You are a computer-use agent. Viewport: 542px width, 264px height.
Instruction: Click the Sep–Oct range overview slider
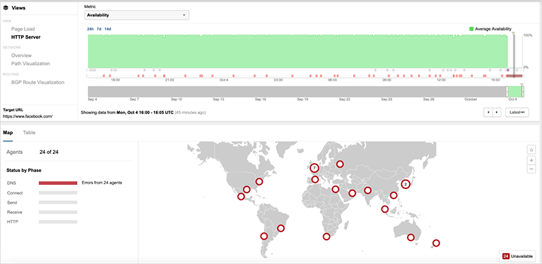point(306,91)
